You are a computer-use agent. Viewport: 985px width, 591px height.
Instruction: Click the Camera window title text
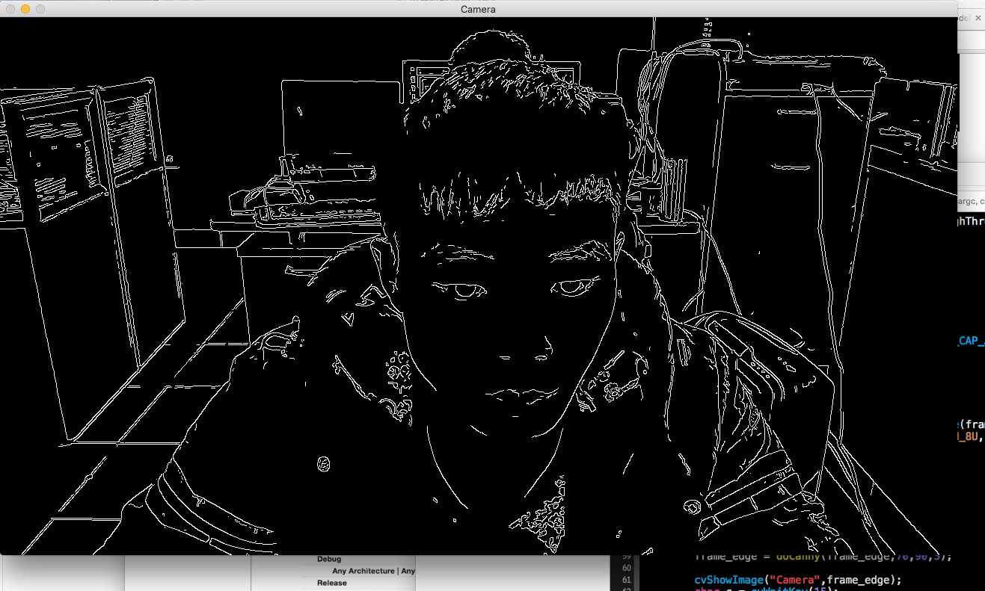pyautogui.click(x=478, y=9)
